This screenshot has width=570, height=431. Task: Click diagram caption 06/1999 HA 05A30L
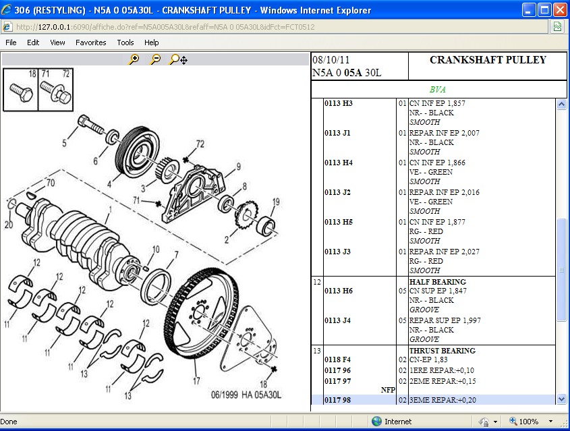click(x=246, y=395)
